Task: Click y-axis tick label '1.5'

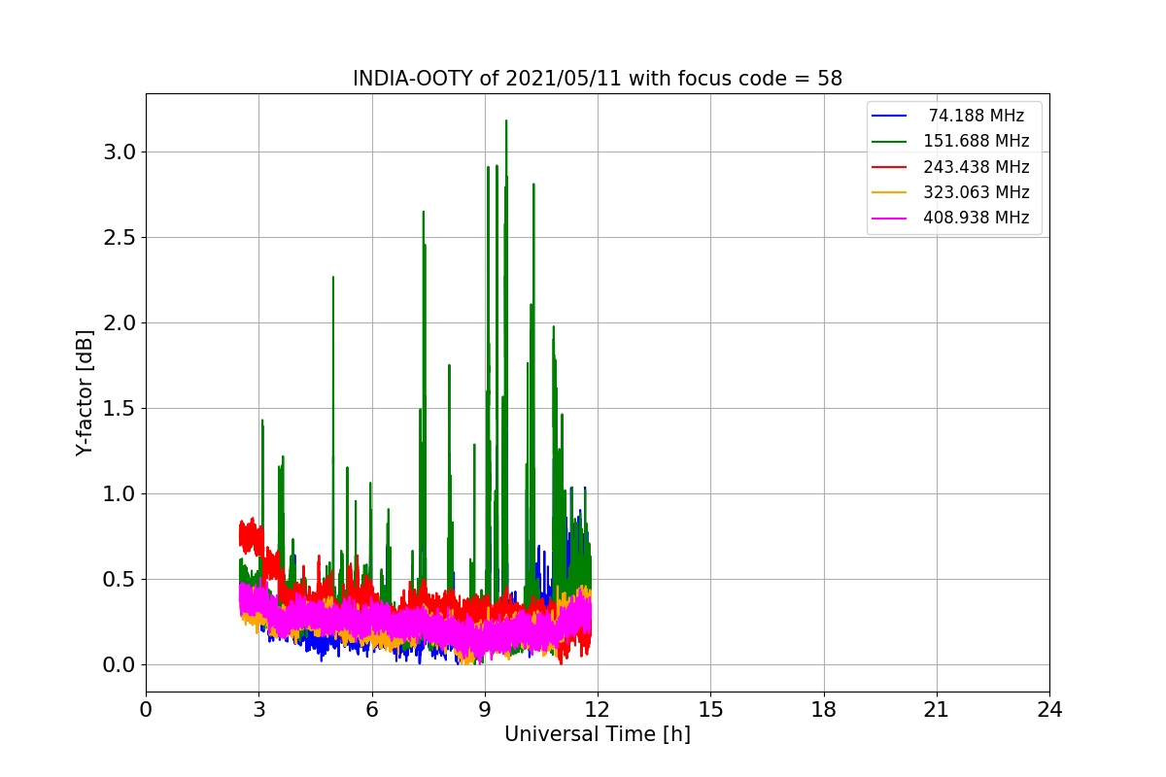Action: (x=120, y=409)
